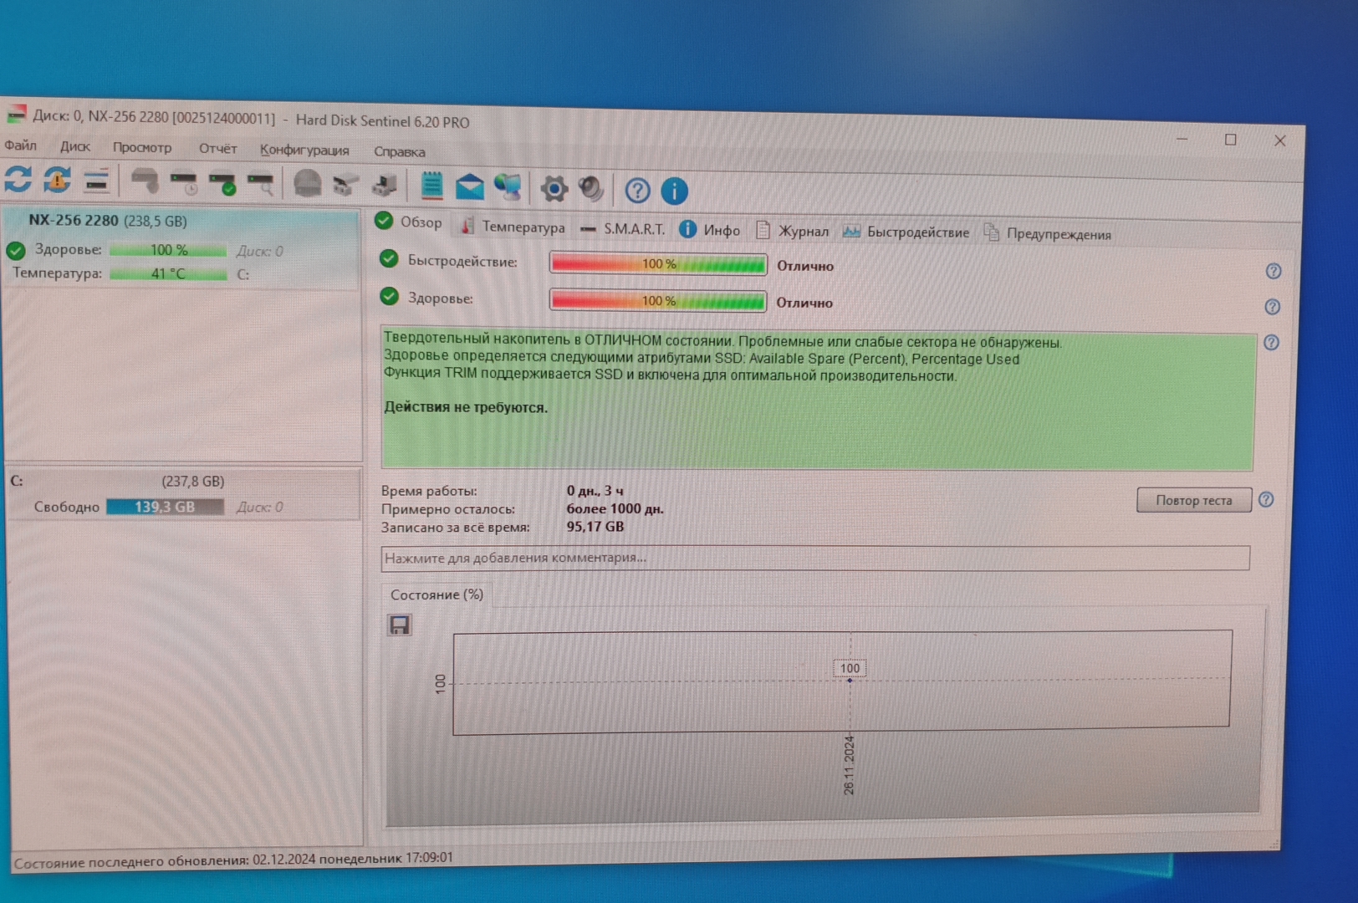
Task: Open the Файл menu
Action: coord(20,145)
